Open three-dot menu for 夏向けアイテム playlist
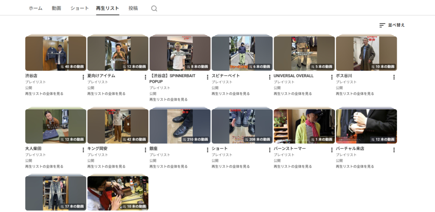The image size is (435, 212). (x=145, y=77)
